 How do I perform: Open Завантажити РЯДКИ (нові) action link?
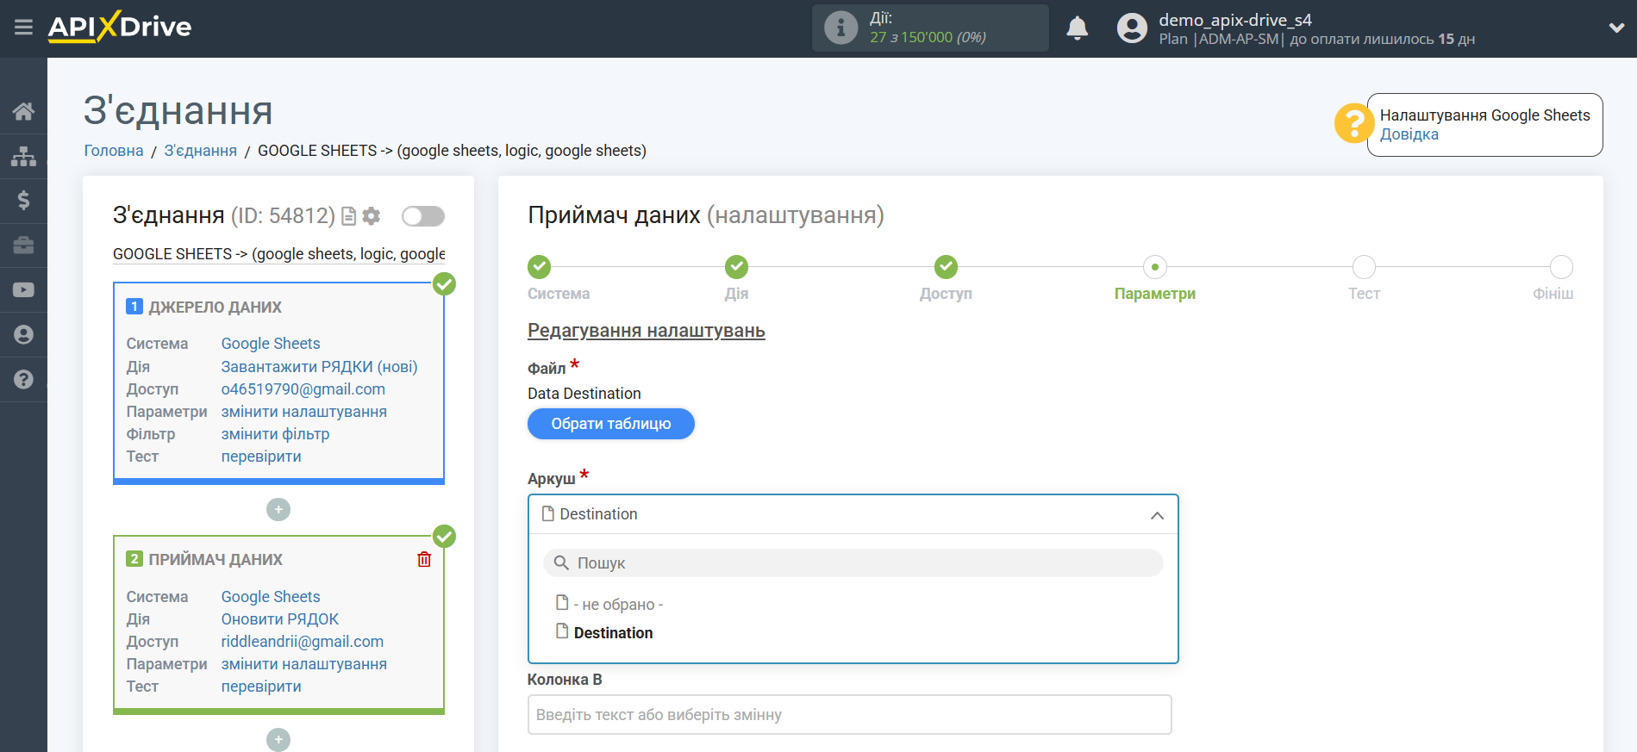tap(319, 367)
